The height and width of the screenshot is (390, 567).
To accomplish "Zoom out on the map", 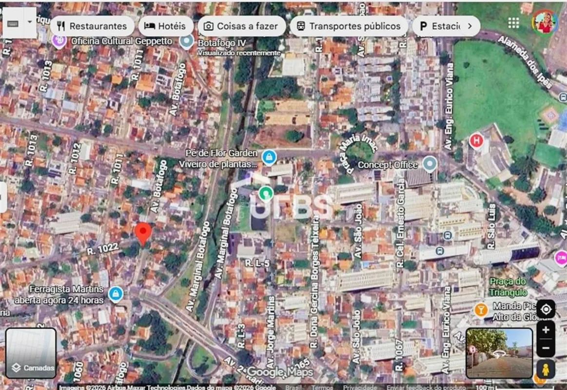I will pyautogui.click(x=546, y=348).
